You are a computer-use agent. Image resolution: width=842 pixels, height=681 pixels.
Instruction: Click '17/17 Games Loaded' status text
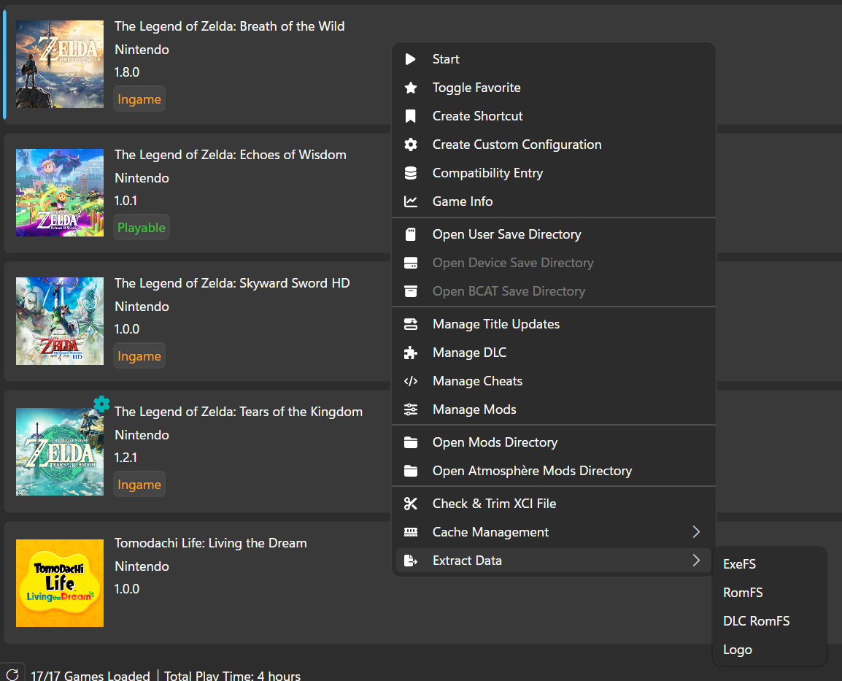(x=90, y=676)
